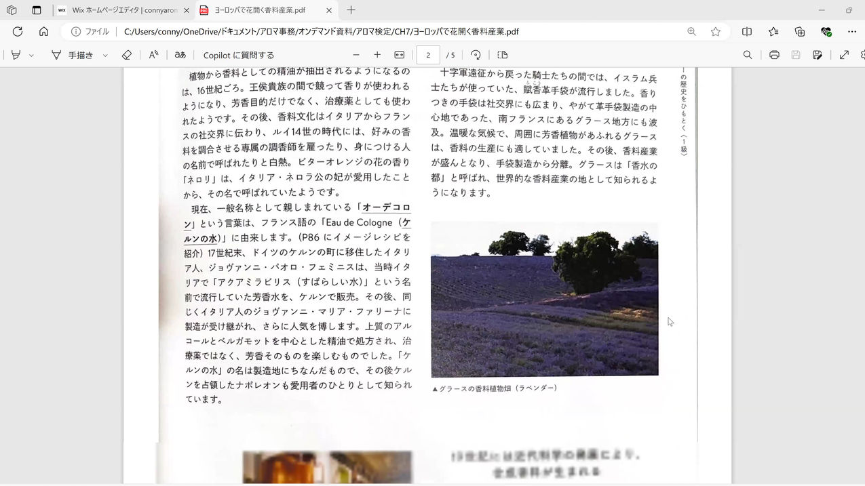865x486 pixels.
Task: Add this page to favorites
Action: tap(715, 31)
